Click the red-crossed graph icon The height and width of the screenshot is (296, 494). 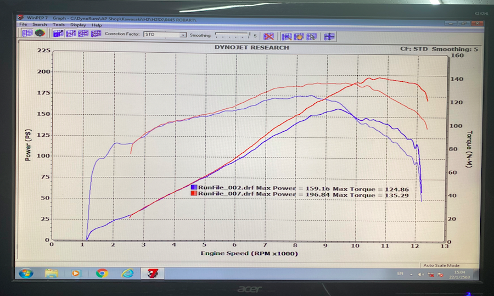coord(268,36)
